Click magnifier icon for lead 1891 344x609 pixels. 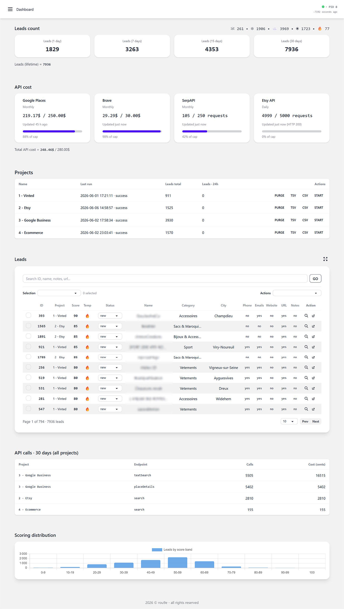(306, 336)
